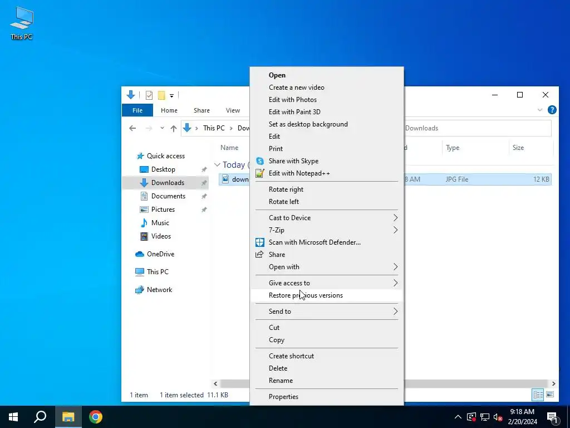Show hidden tray icons chevron
Image resolution: width=570 pixels, height=428 pixels.
pos(458,417)
